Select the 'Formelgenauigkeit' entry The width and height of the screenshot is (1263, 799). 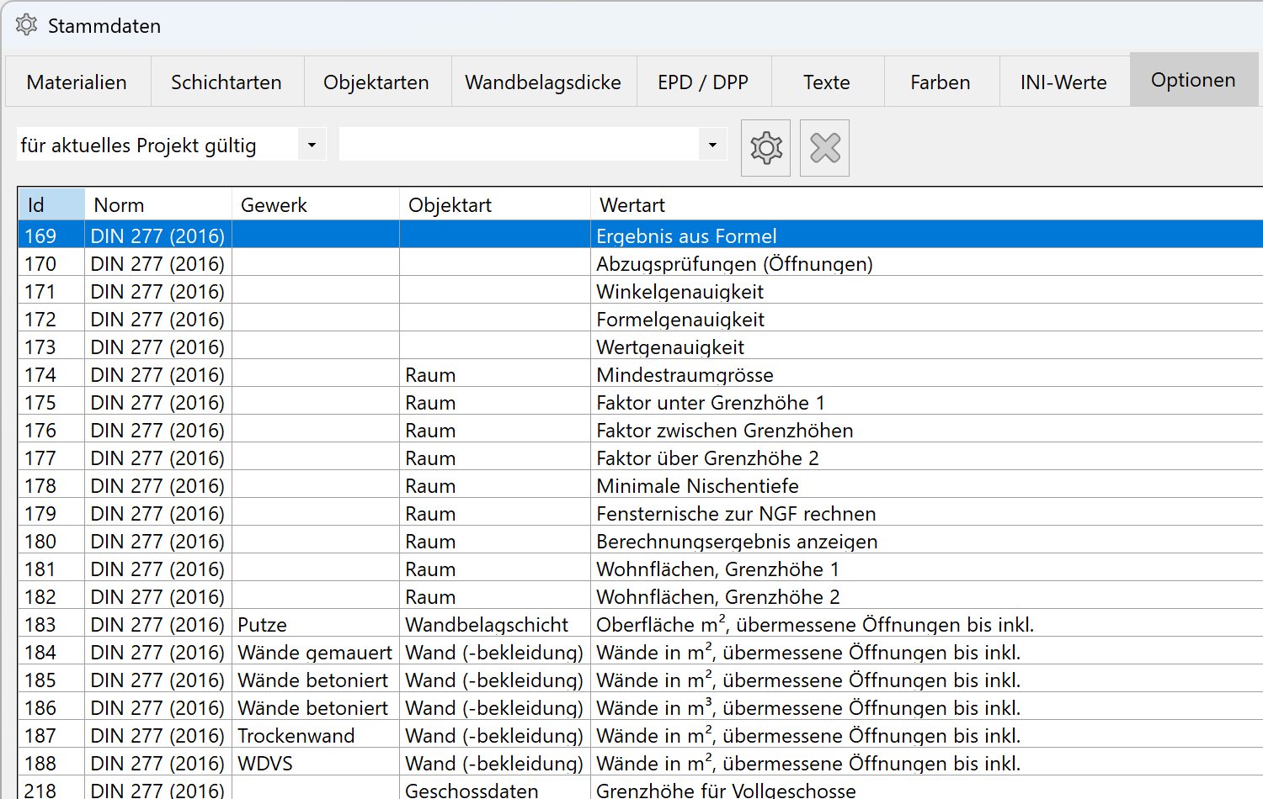[x=640, y=319]
